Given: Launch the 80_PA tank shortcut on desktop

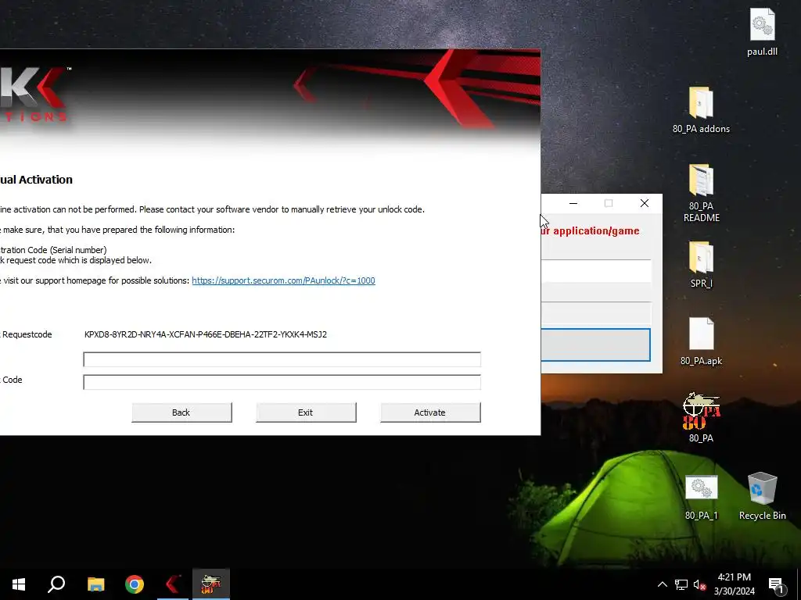Looking at the screenshot, I should pos(701,417).
